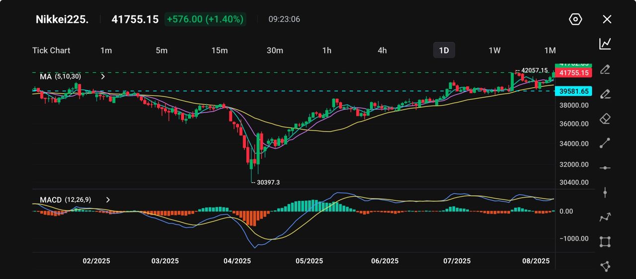Select the rectangle shape tool
Screen dimensions: 636x279
(x=605, y=242)
